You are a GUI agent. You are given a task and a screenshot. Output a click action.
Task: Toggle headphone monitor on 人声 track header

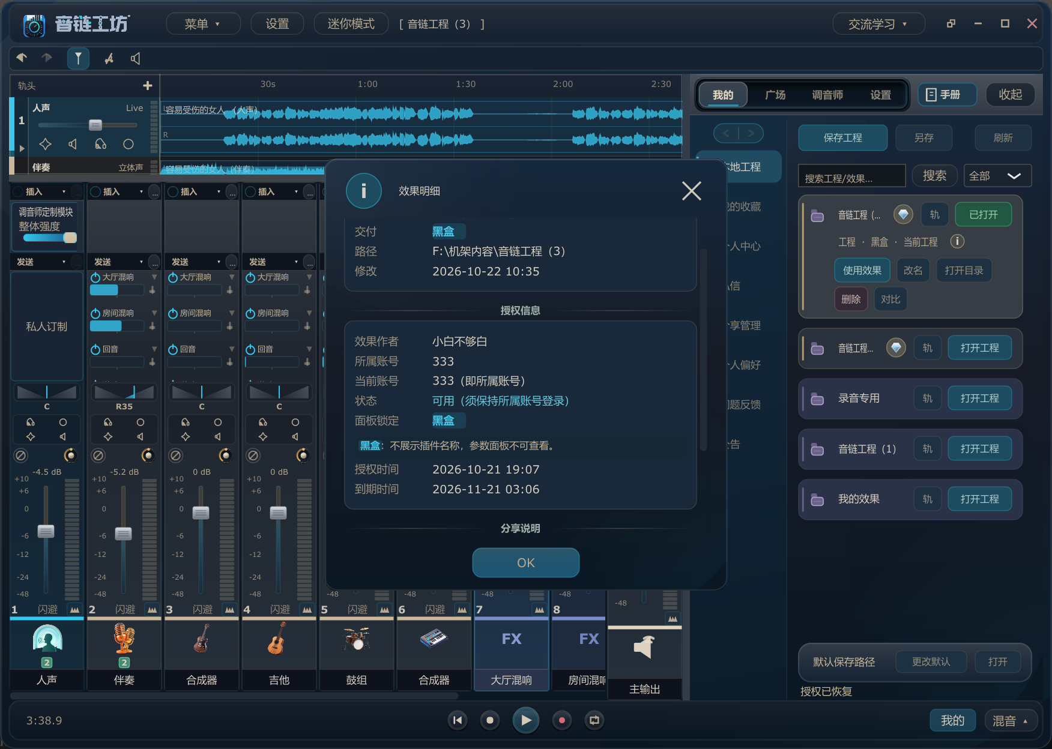pos(100,144)
